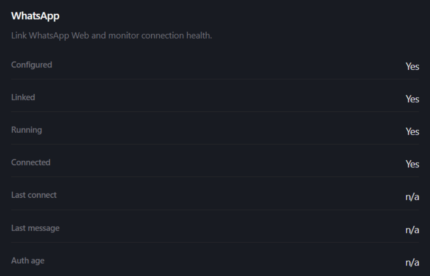The width and height of the screenshot is (430, 276).
Task: Select the n/a value for Auth age
Action: 412,263
